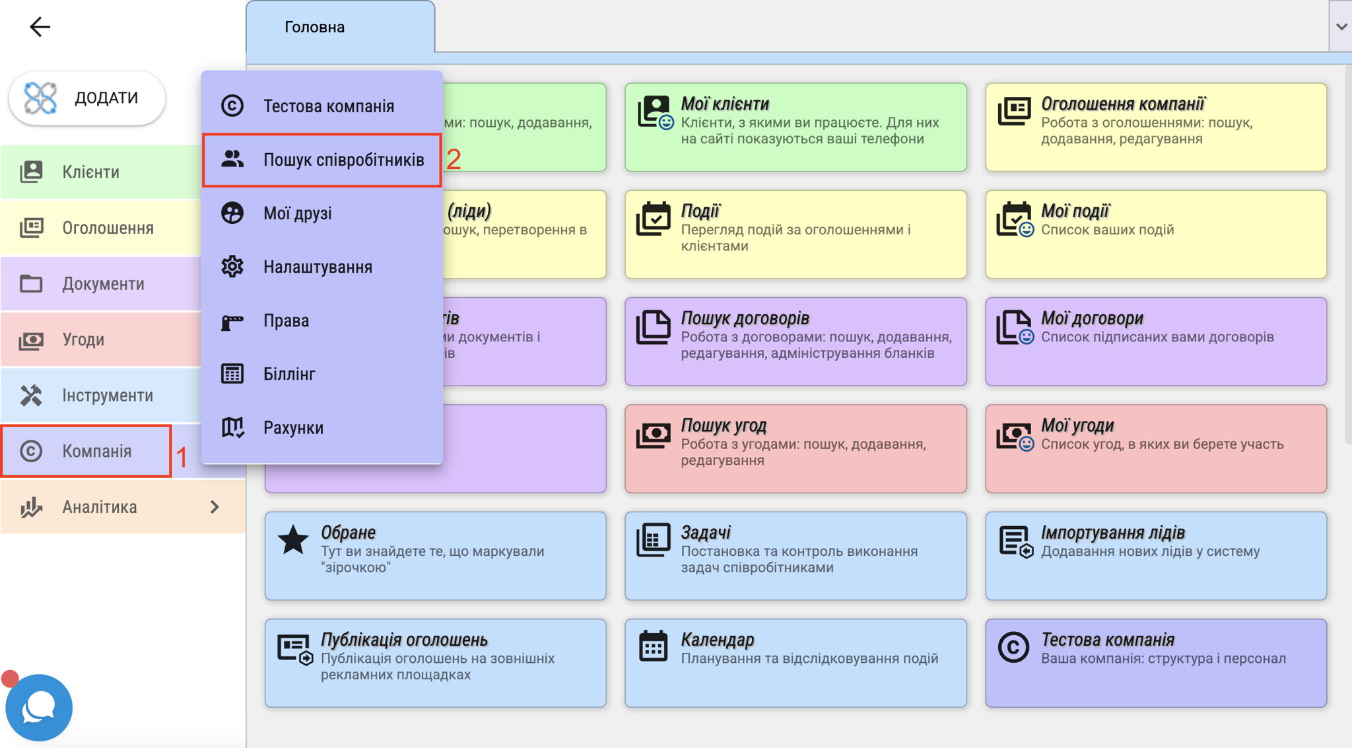The width and height of the screenshot is (1352, 748).
Task: Open the Інструменти sidebar section
Action: 100,395
